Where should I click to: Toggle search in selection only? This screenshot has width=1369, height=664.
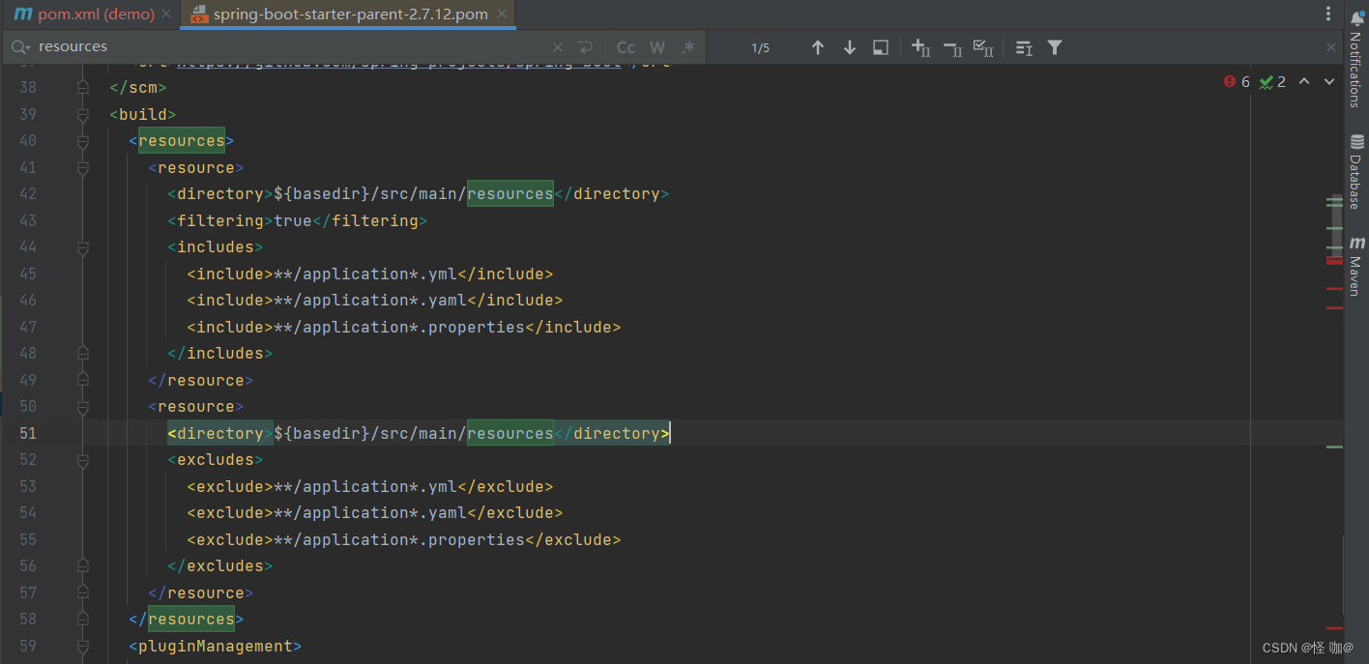click(1024, 47)
